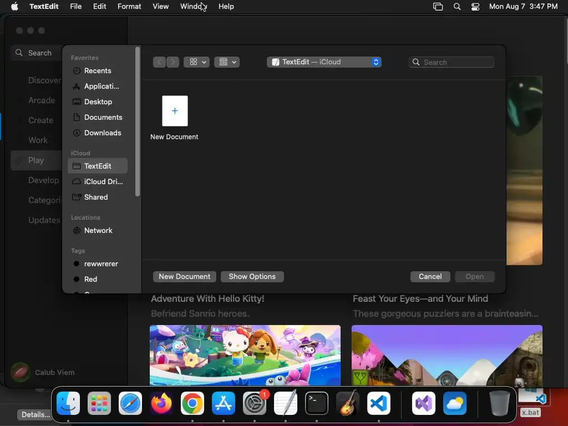Go forward in the file dialog
The height and width of the screenshot is (426, 568).
click(x=173, y=62)
